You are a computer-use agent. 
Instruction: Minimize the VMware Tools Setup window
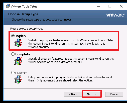point(98,6)
